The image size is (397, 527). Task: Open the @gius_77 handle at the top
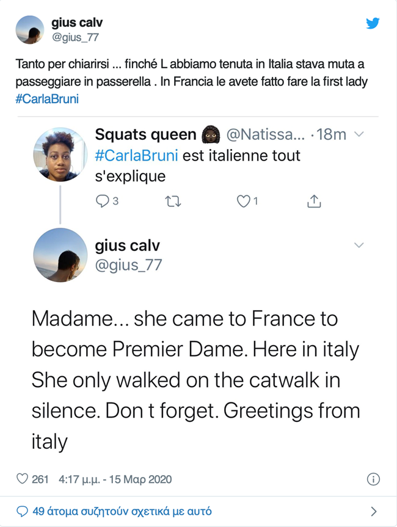point(75,37)
